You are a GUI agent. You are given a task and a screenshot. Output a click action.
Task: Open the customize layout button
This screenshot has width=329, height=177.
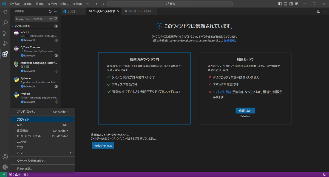[x=297, y=4]
